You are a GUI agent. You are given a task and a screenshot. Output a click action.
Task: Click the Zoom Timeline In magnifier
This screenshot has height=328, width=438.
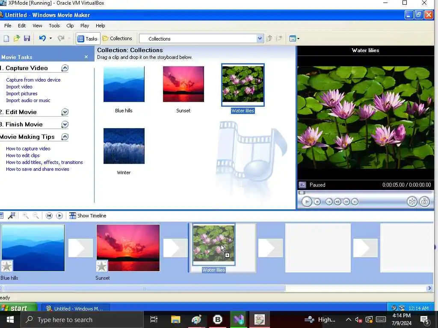click(25, 216)
